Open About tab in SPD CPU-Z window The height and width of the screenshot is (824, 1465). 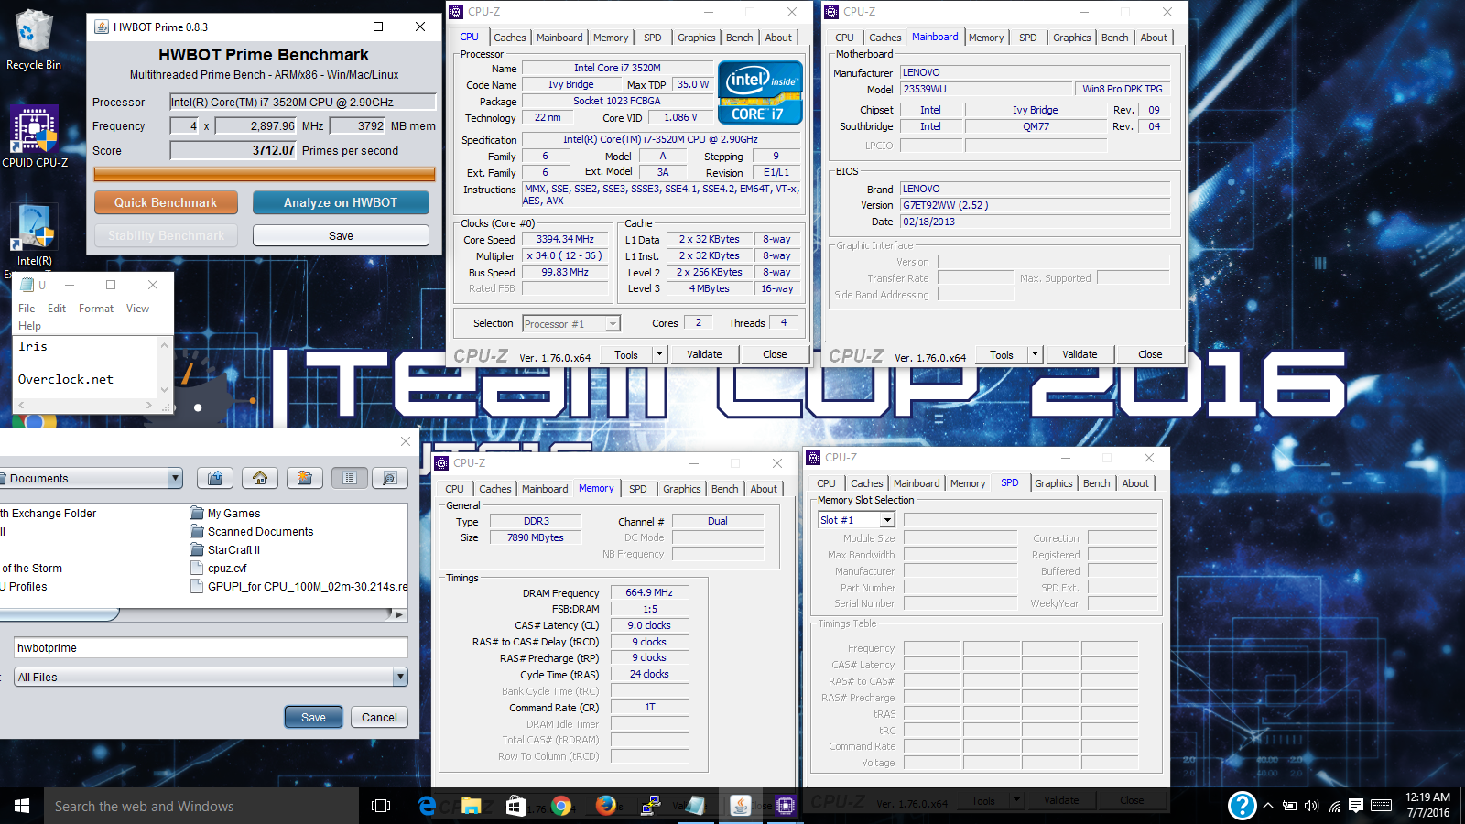[1135, 483]
